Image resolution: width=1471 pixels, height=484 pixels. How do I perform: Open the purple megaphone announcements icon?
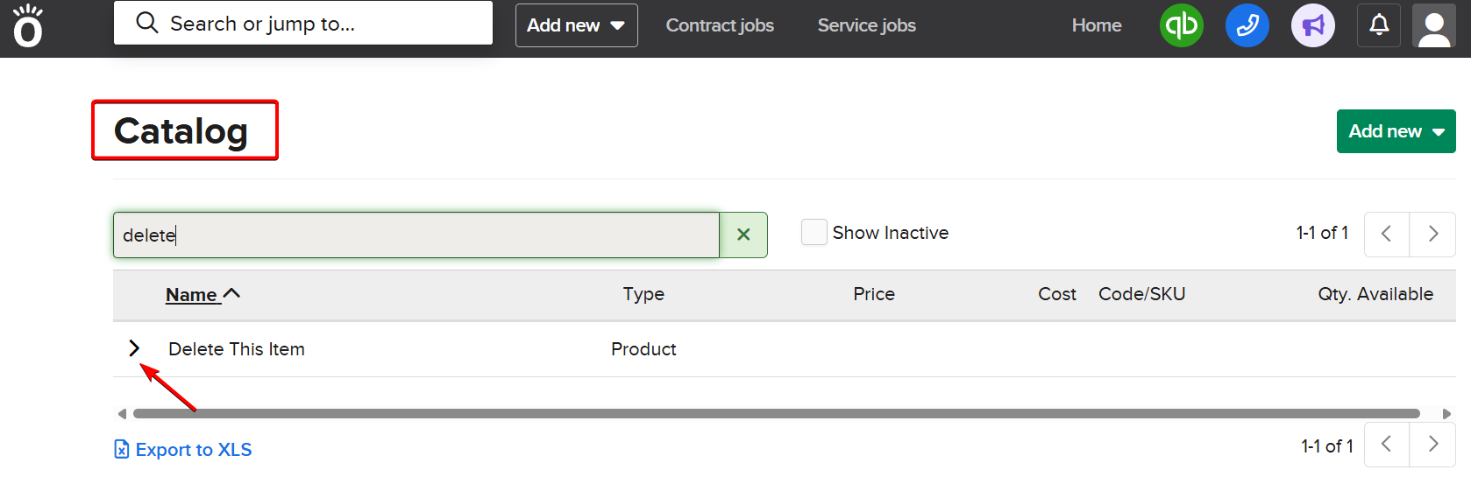[1312, 25]
